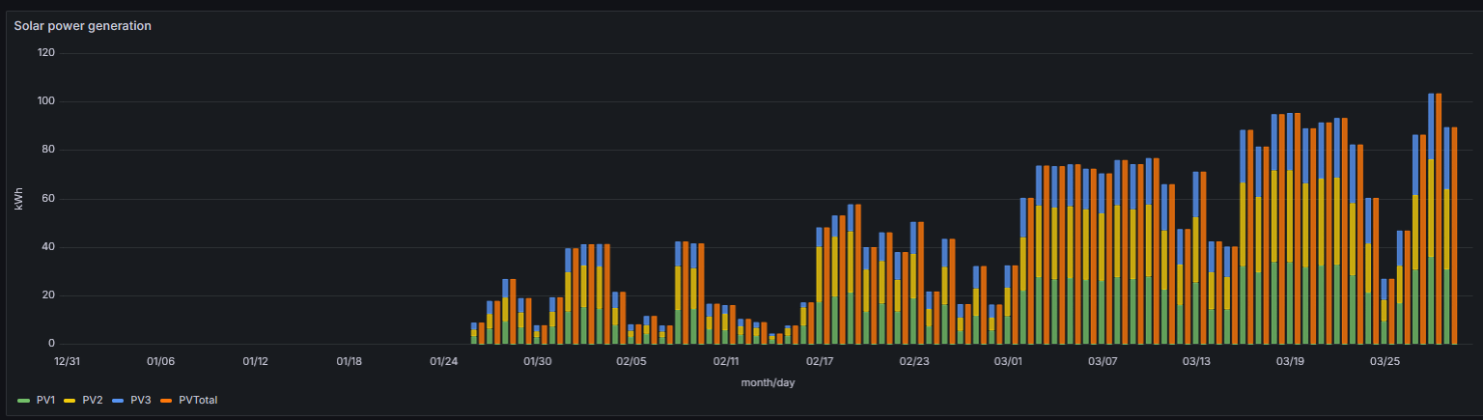The image size is (1483, 420).
Task: Click the 40 y-axis tick label
Action: [49, 247]
